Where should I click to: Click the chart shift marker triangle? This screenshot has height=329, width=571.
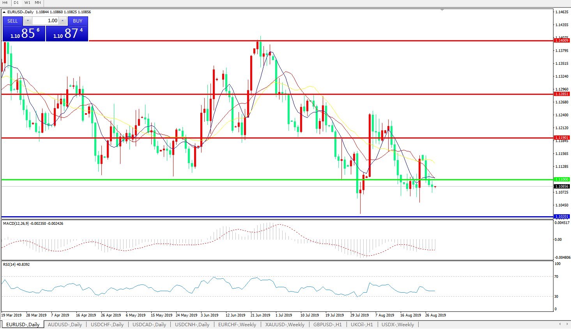(x=442, y=10)
